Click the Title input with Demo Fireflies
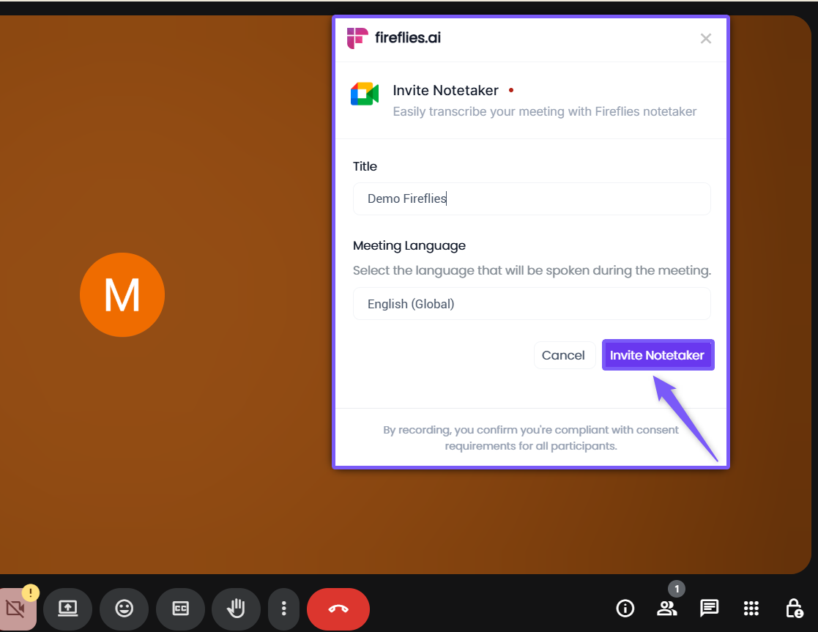 pyautogui.click(x=532, y=199)
